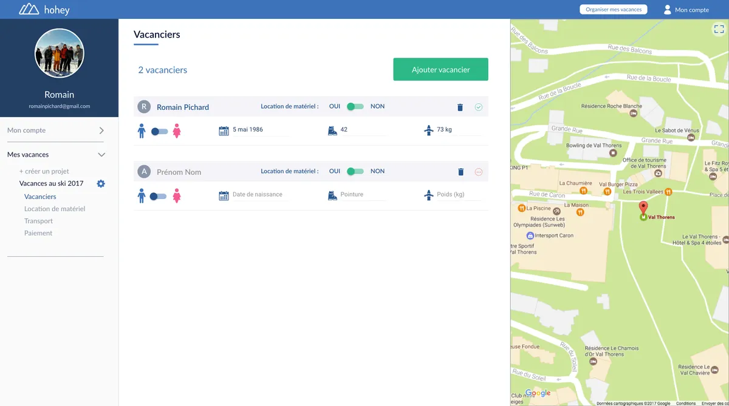Click the boot icon beside the Pointure field
The height and width of the screenshot is (406, 729).
(332, 194)
